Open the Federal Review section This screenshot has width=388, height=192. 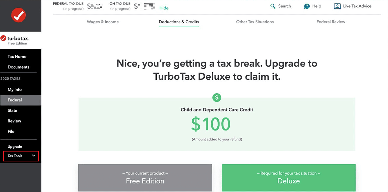click(331, 22)
